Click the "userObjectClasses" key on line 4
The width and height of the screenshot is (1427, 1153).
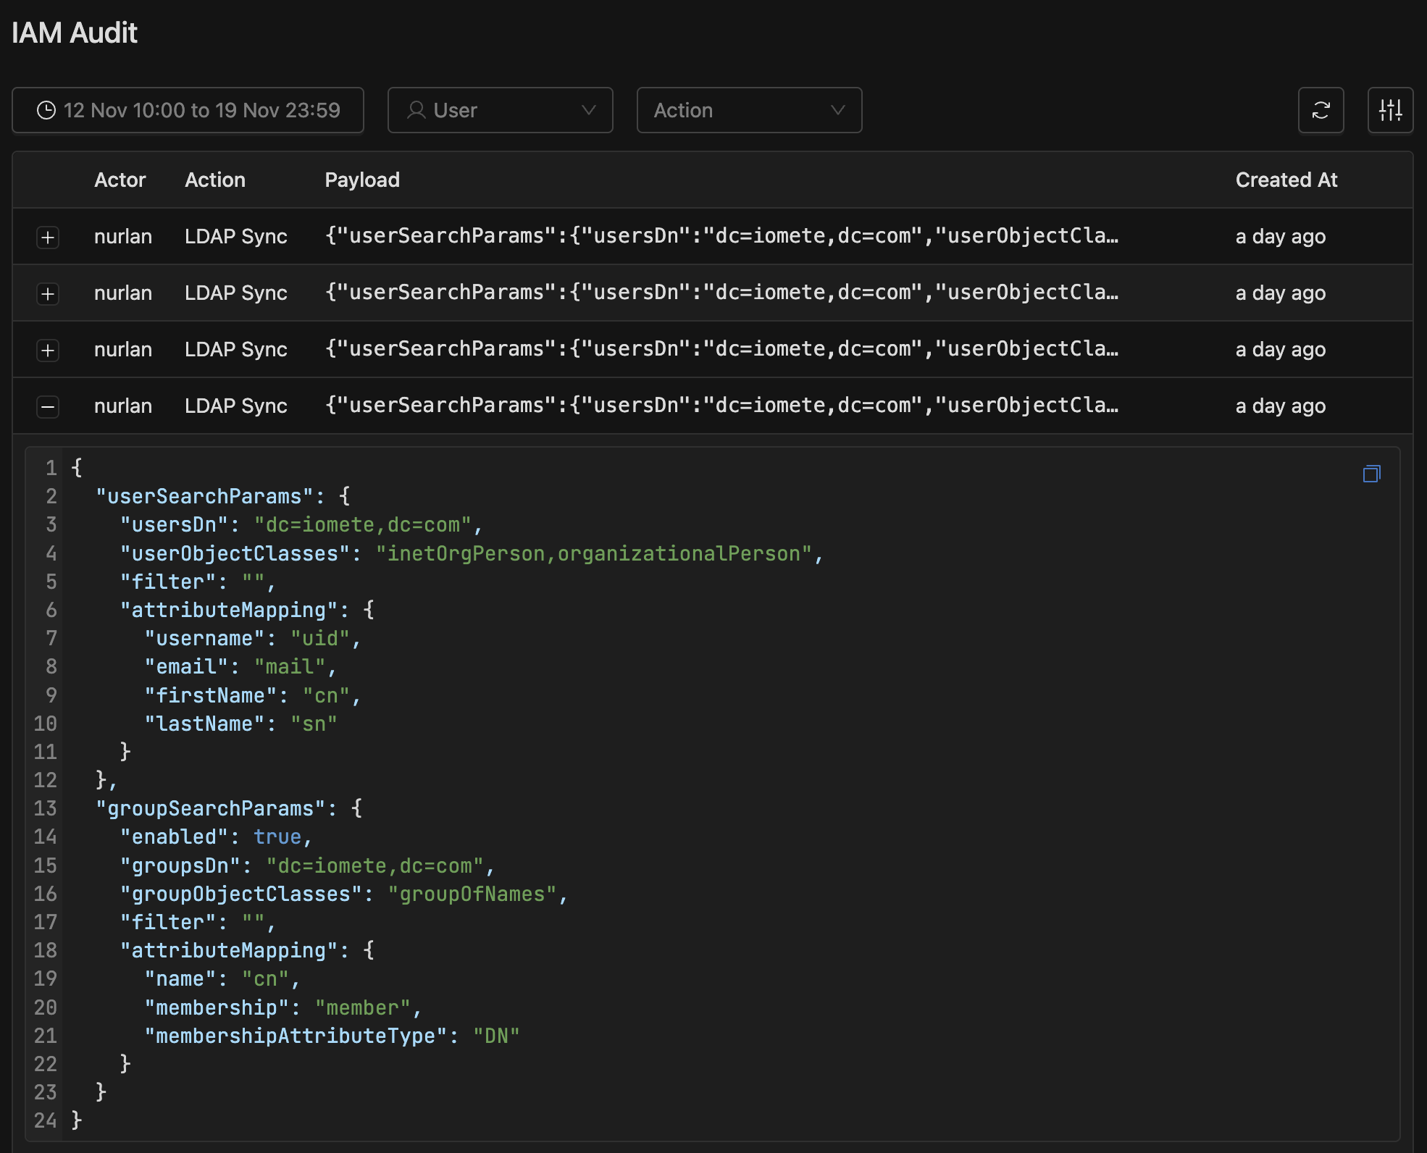pyautogui.click(x=235, y=553)
